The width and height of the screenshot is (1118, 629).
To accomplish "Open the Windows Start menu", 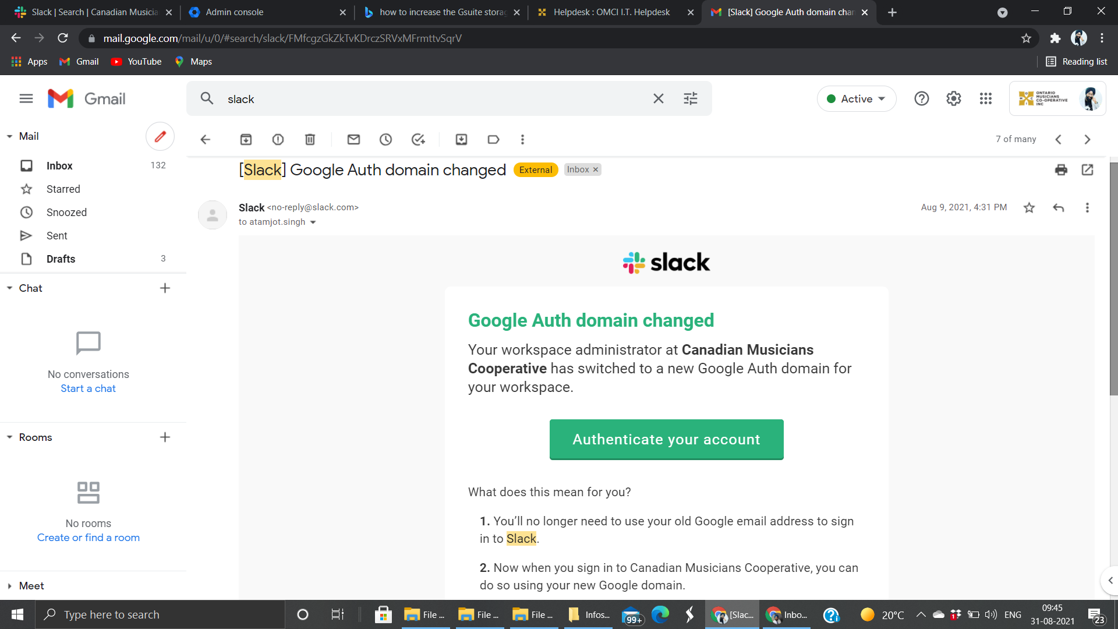I will tap(17, 614).
